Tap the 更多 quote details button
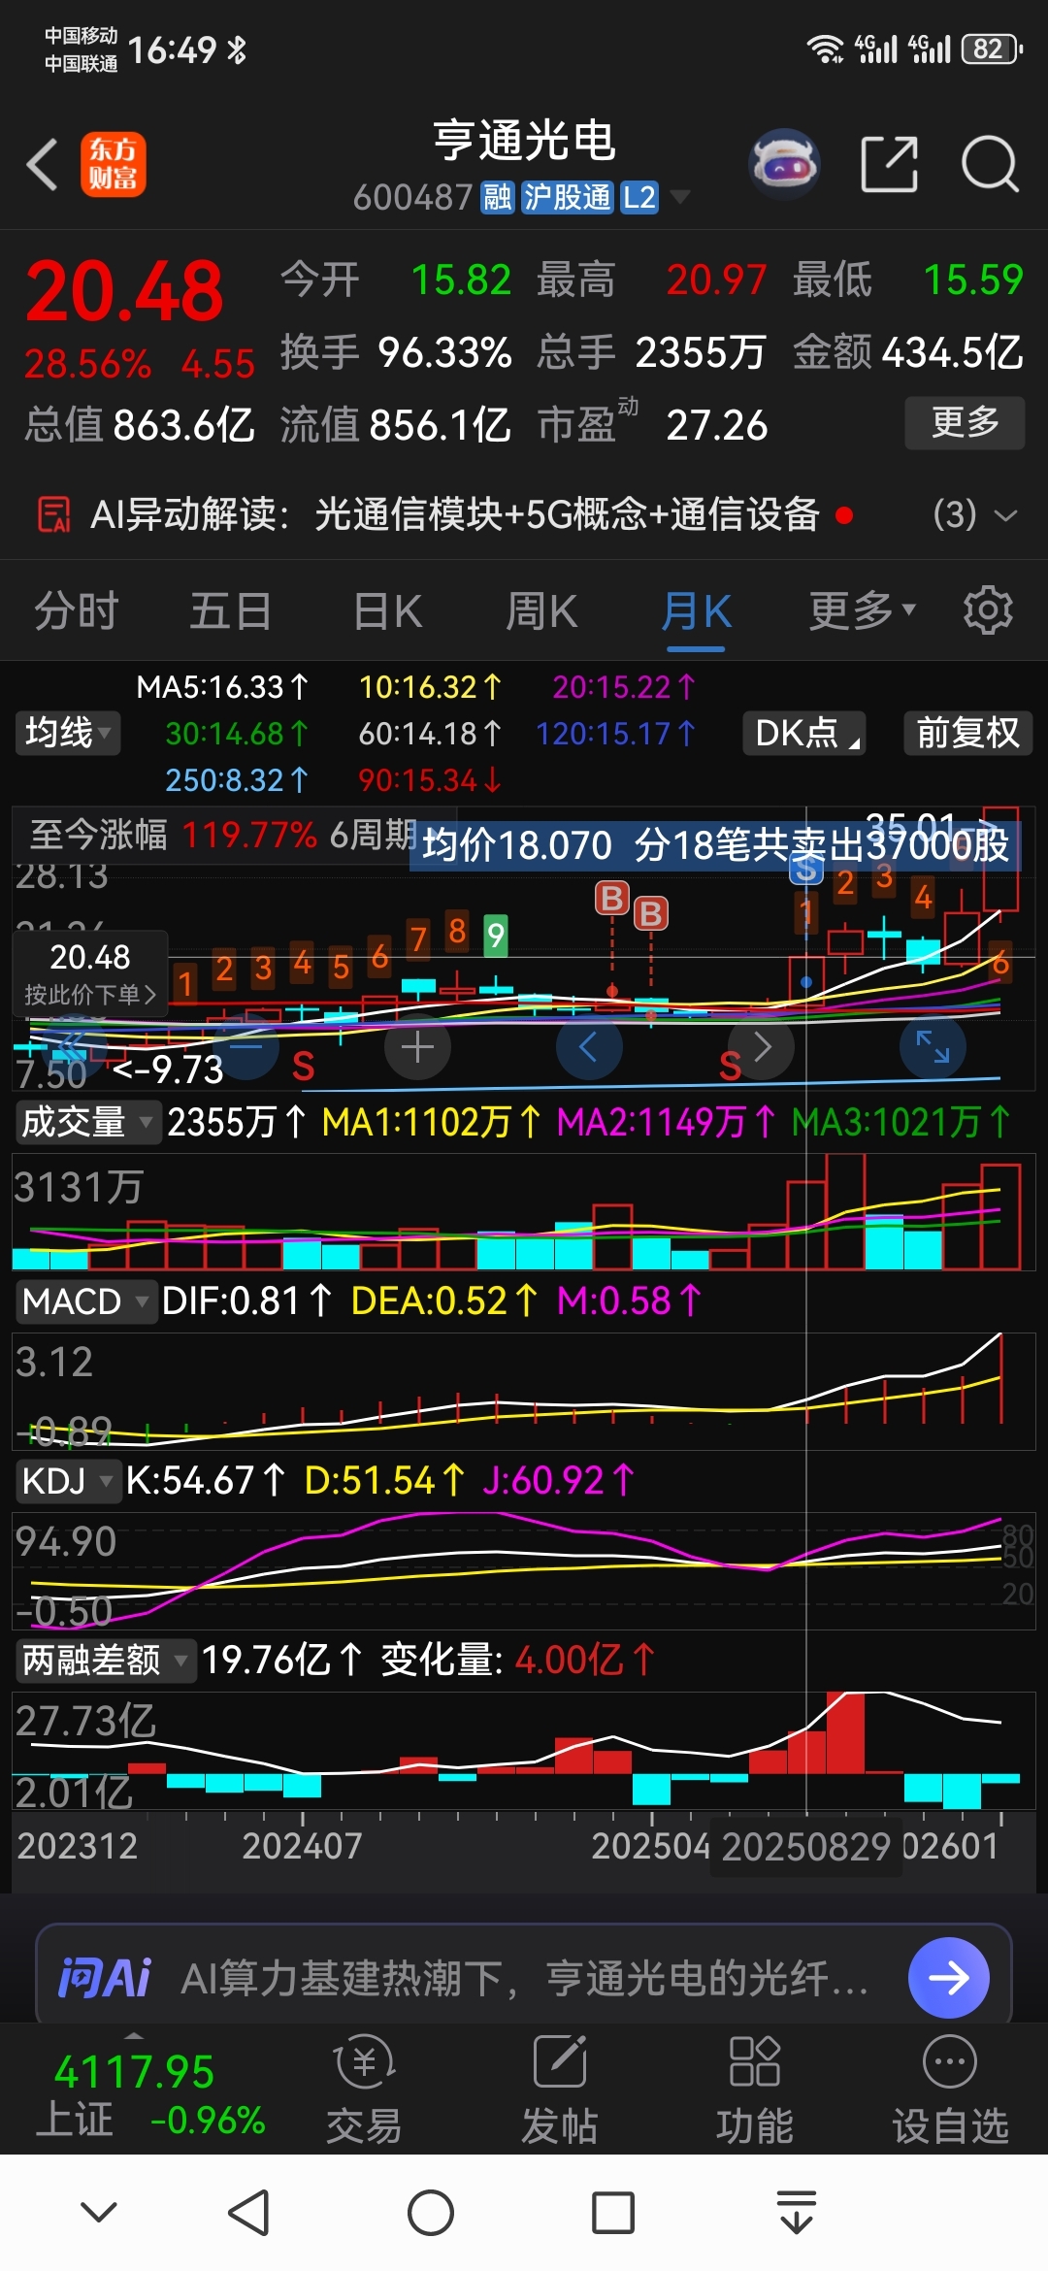The height and width of the screenshot is (2271, 1048). 965,422
